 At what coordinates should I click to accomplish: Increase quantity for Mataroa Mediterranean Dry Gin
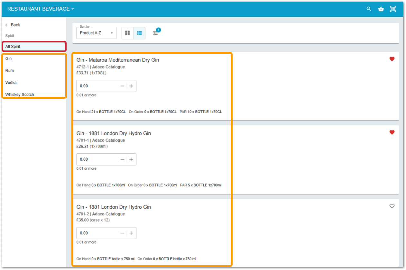tap(131, 86)
